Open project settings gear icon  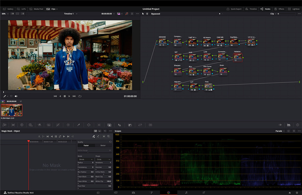pos(297,193)
